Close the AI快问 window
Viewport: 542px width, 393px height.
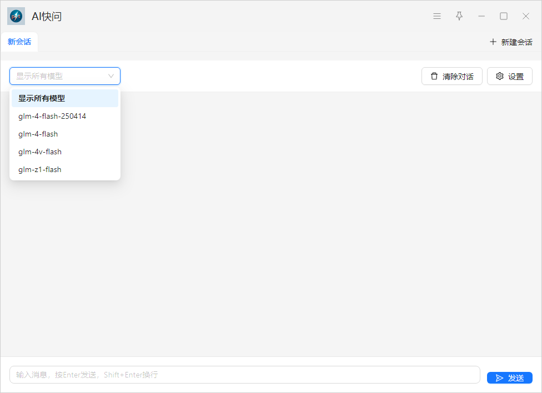(526, 16)
